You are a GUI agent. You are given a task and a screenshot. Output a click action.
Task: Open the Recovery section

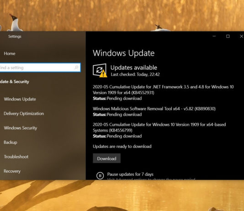pos(12,171)
